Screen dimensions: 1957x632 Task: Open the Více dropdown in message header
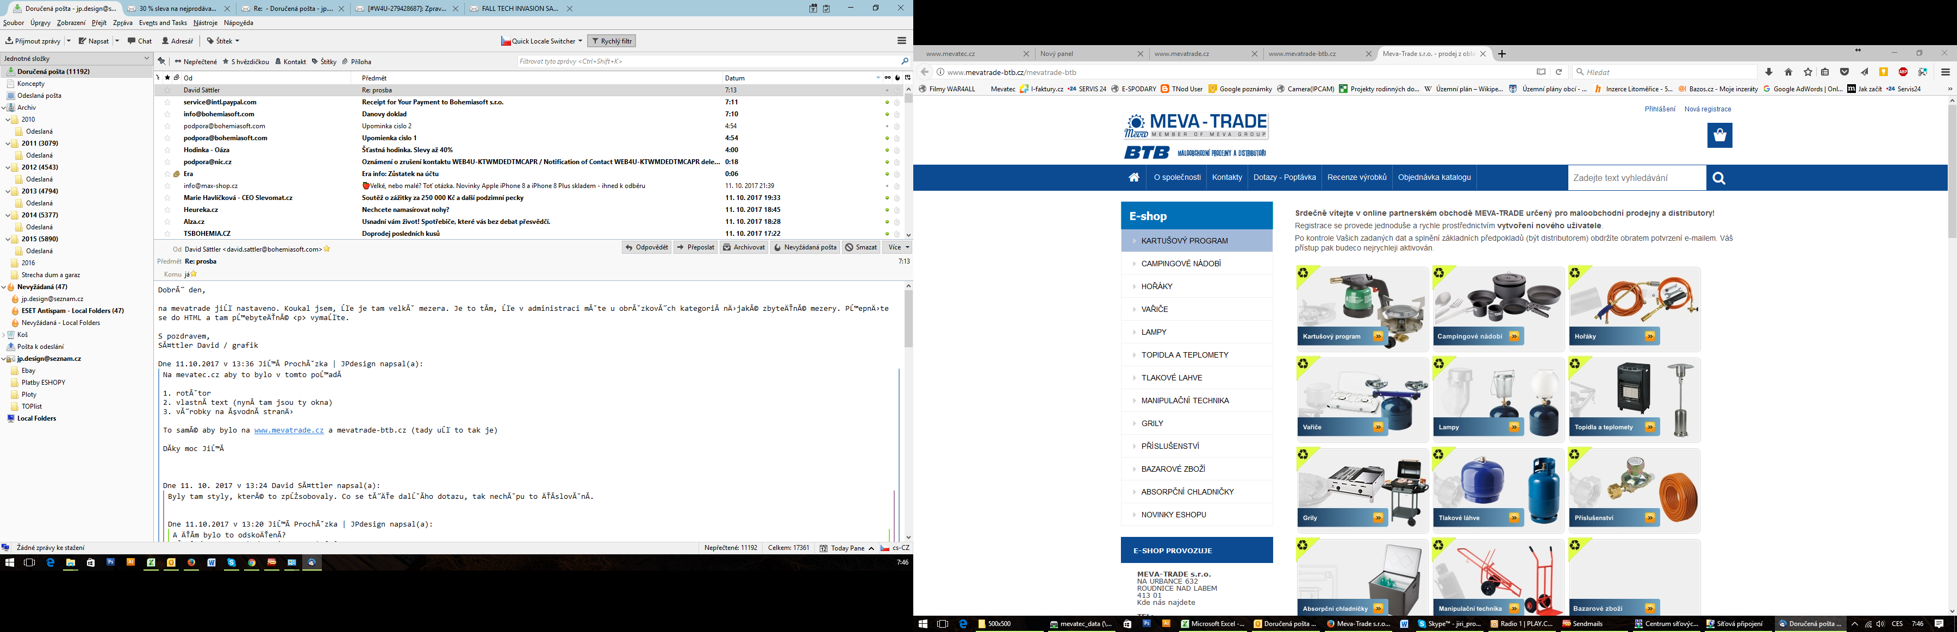coord(898,248)
